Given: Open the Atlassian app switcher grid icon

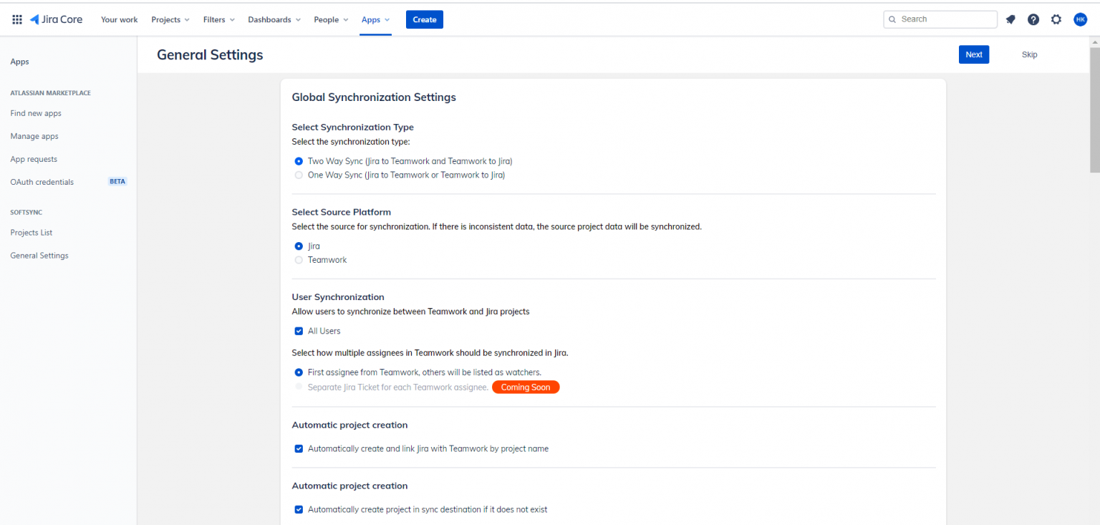Looking at the screenshot, I should [16, 19].
